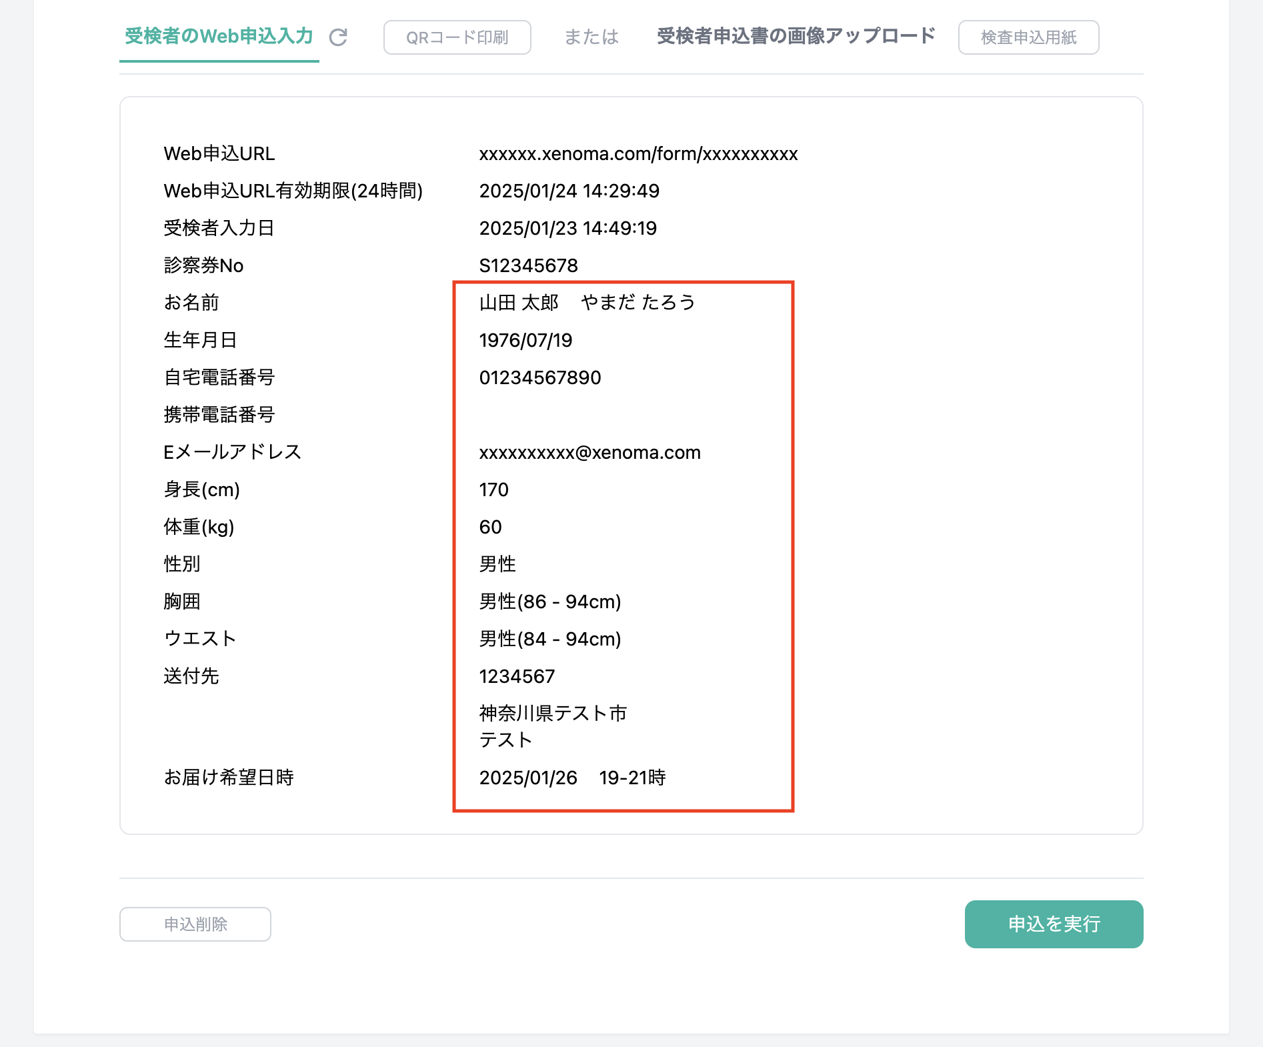1263x1047 pixels.
Task: Click the 胸囲 value 男性(86 - 94cm)
Action: [549, 602]
